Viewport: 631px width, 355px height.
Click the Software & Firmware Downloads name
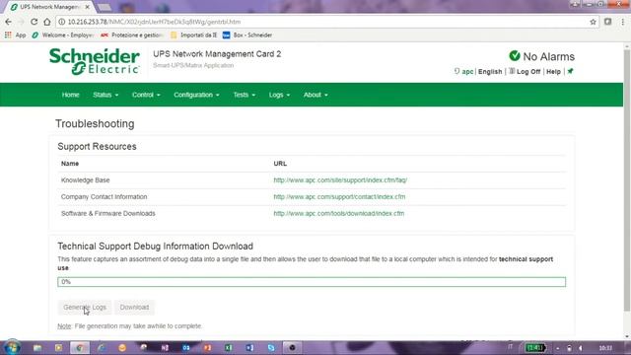107,213
